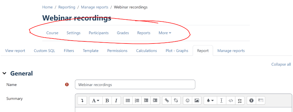
Task: Open the font colour droplet dropdown
Action: pos(210,101)
